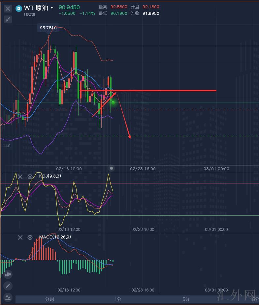Switch to 1分 timeframe
The width and height of the screenshot is (259, 305).
coord(118,299)
